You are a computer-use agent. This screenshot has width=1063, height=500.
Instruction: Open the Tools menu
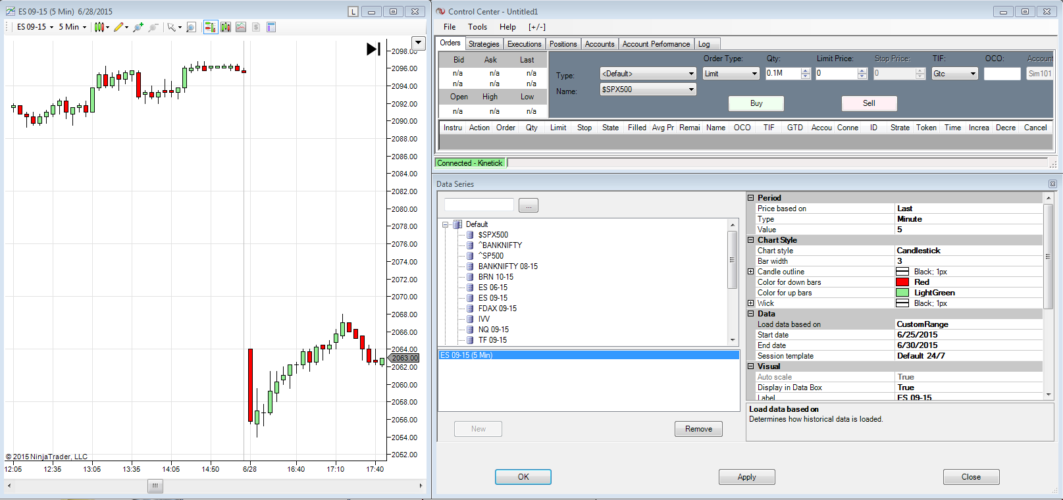click(x=478, y=27)
